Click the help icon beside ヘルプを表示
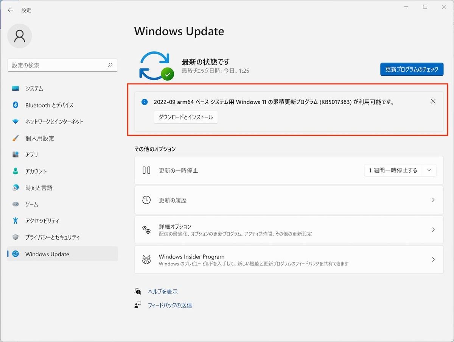Image resolution: width=454 pixels, height=342 pixels. pos(138,291)
